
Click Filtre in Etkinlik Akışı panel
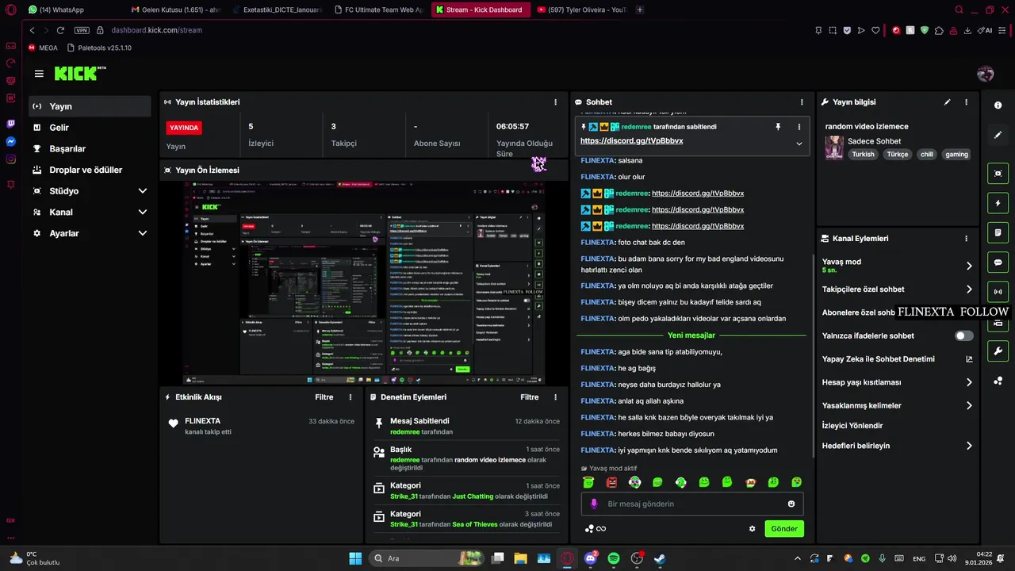324,397
